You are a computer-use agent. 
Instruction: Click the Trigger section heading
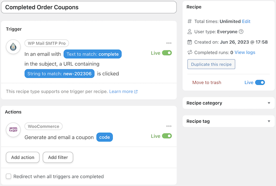14,29
